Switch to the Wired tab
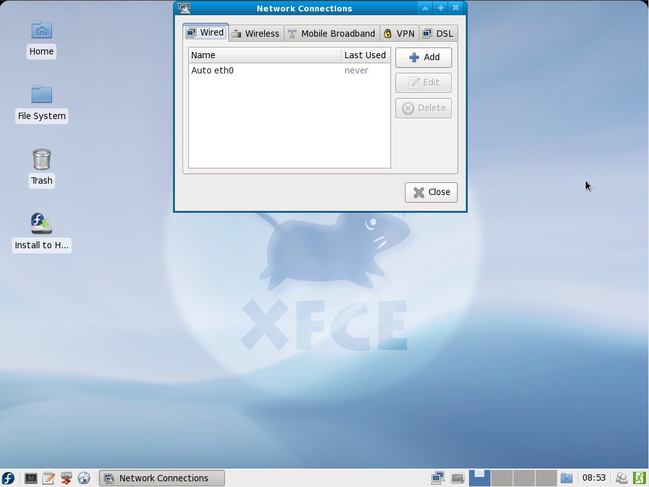The image size is (649, 487). 205,32
